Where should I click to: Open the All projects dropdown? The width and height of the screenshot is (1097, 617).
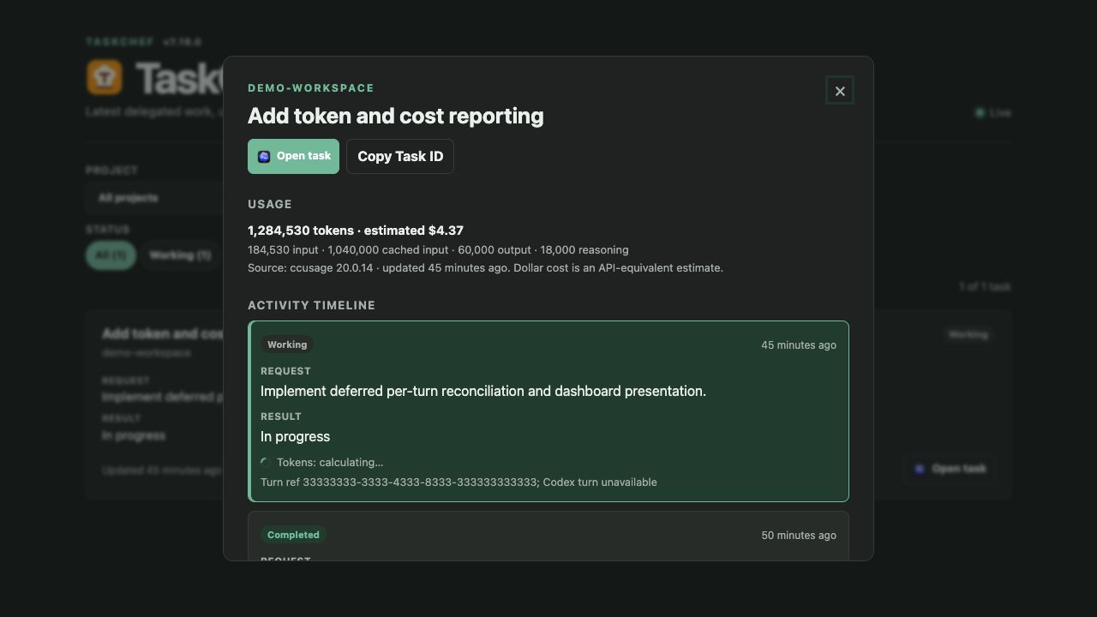154,198
